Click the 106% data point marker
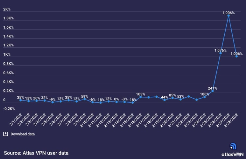 coord(205,97)
